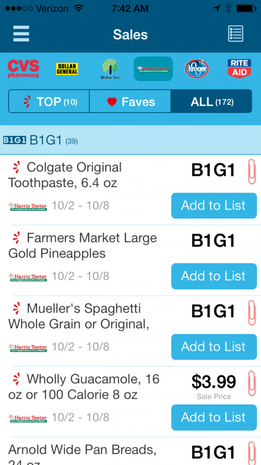Image resolution: width=261 pixels, height=465 pixels.
Task: Choose the Dollar Tree store logo
Action: [110, 69]
